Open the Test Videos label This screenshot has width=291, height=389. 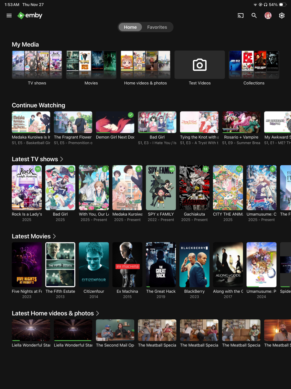click(x=200, y=83)
